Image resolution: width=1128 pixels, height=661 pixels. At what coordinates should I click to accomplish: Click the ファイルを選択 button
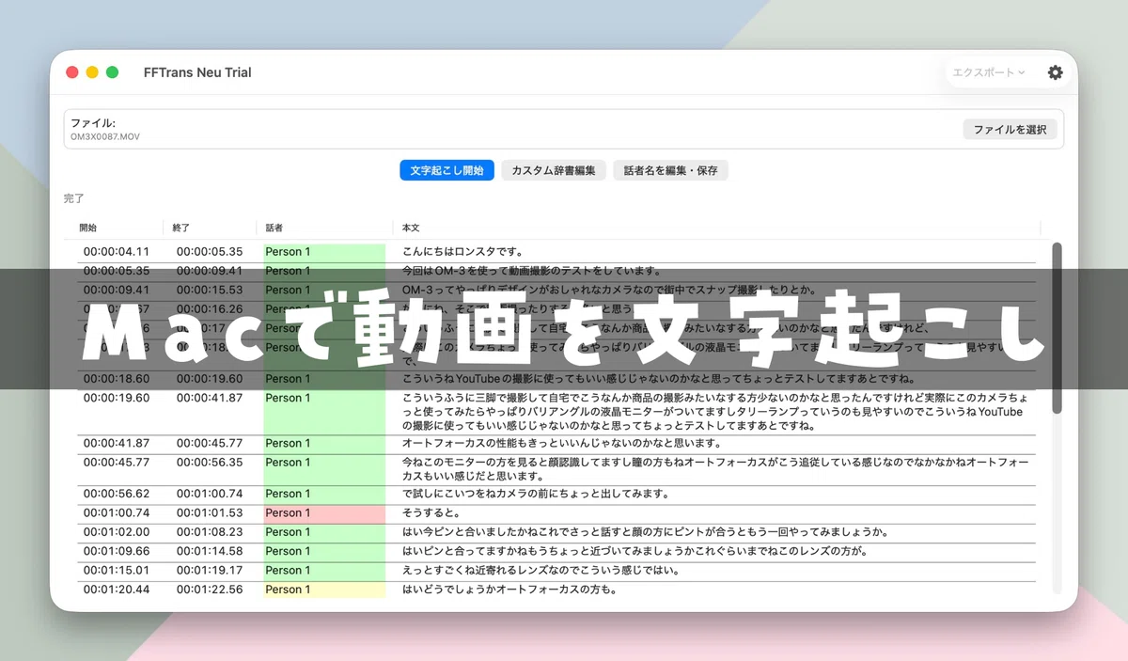pyautogui.click(x=1010, y=129)
